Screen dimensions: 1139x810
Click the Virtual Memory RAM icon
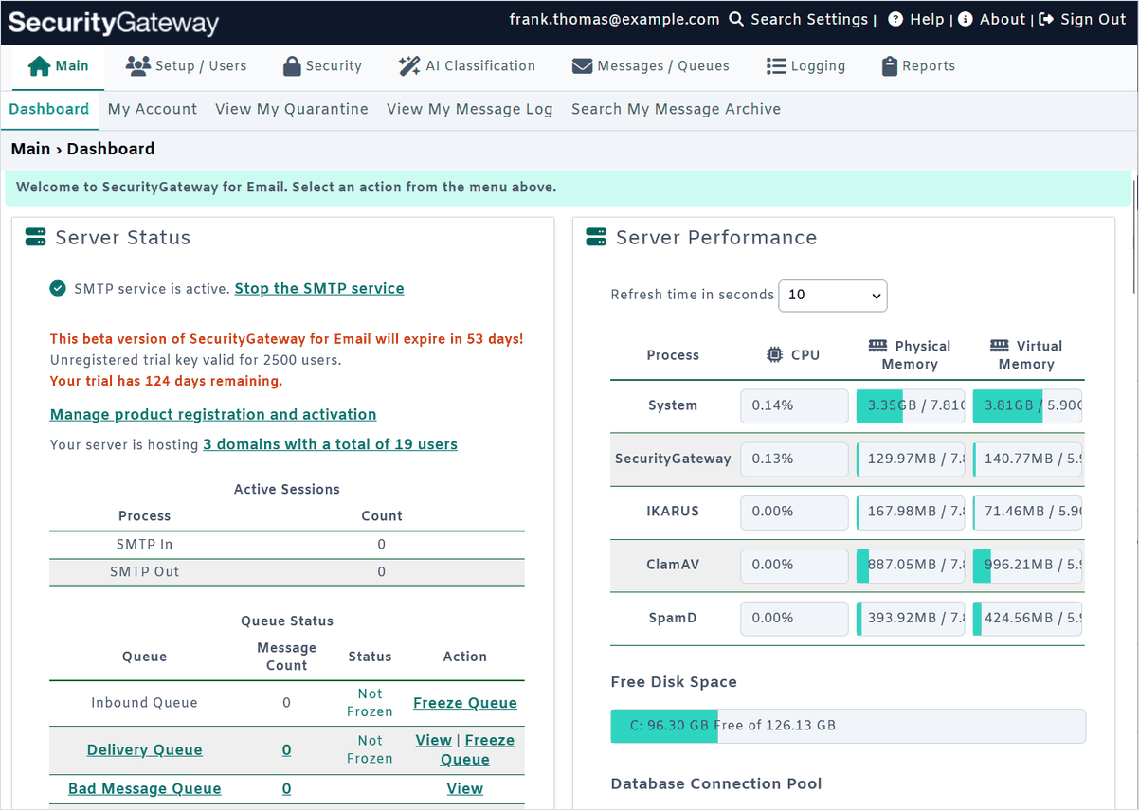(999, 346)
